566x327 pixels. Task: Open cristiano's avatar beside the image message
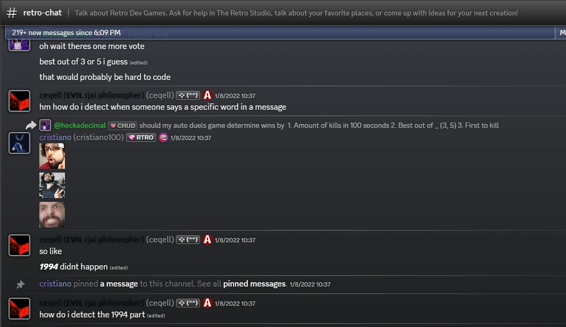tap(19, 143)
